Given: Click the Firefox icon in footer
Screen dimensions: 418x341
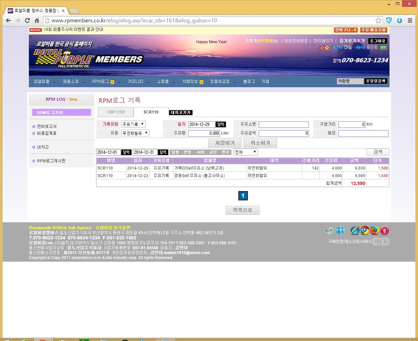Looking at the screenshot, I should pos(375,230).
